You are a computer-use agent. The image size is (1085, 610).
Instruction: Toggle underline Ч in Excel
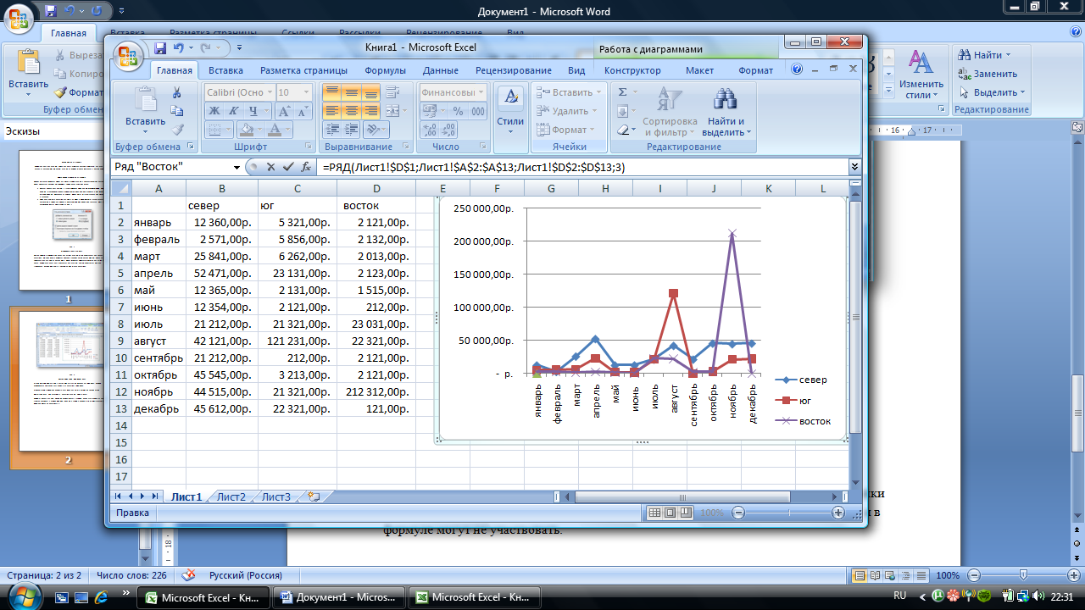(253, 111)
